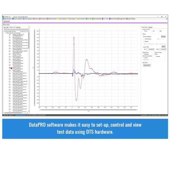The width and height of the screenshot is (170, 170).
Task: Check the Head AX channel checkbox
Action: point(10,57)
